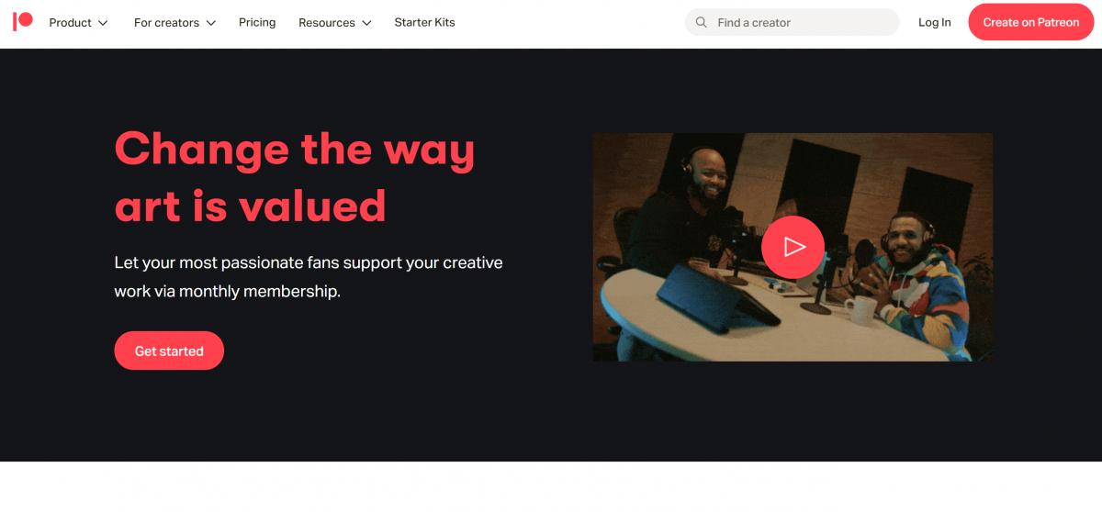
Task: Click the Patreon logo icon
Action: tap(23, 22)
